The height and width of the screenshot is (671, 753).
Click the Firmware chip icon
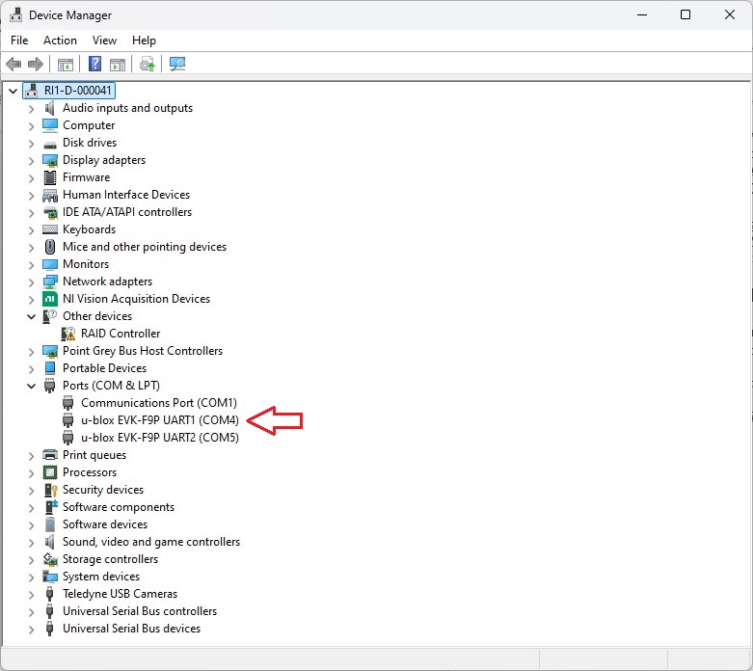[x=50, y=177]
